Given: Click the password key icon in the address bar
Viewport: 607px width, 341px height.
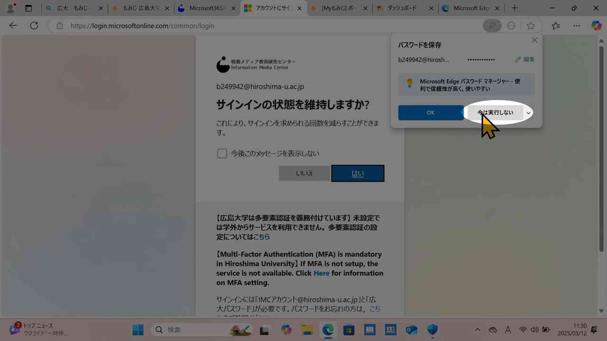Looking at the screenshot, I should click(492, 26).
